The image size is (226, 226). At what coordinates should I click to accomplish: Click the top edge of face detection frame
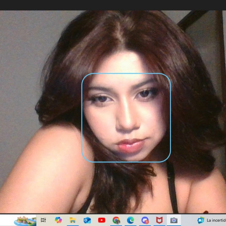[x=126, y=73]
